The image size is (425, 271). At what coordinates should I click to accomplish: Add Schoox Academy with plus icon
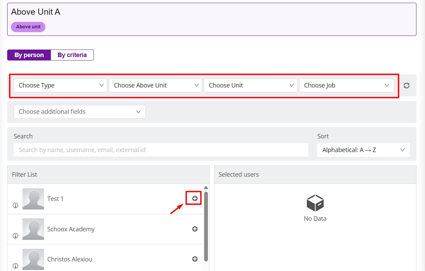[195, 229]
